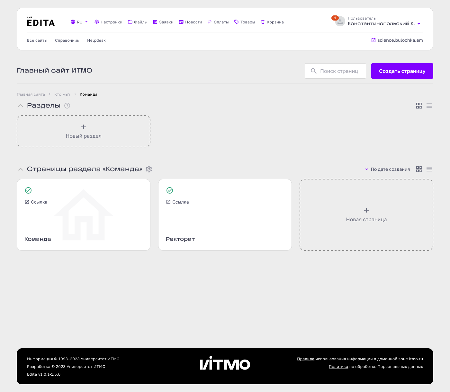The width and height of the screenshot is (450, 392).
Task: Click the help question mark next to Разделы
Action: point(67,106)
